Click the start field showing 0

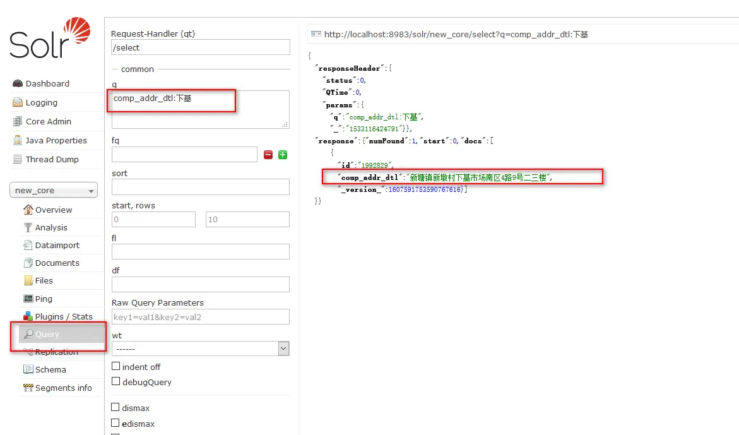(153, 219)
